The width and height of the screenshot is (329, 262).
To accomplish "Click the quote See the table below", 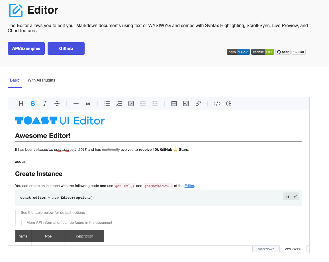I will pos(53,213).
